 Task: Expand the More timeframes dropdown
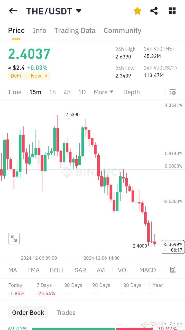pos(103,92)
